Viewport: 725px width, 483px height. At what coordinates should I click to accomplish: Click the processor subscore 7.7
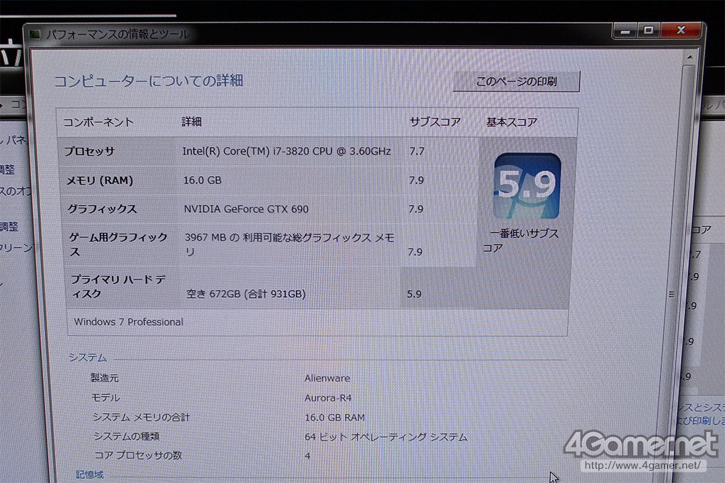416,151
